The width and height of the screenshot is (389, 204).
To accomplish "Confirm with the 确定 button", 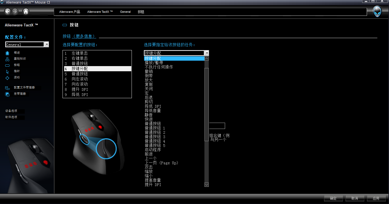I will click(333, 199).
